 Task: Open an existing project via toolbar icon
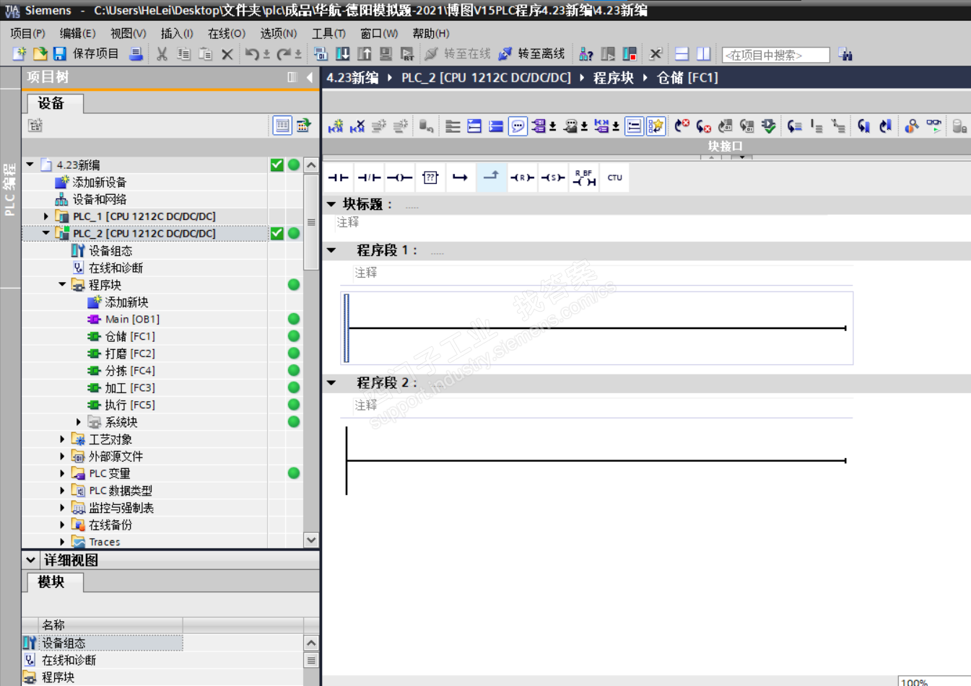coord(40,54)
